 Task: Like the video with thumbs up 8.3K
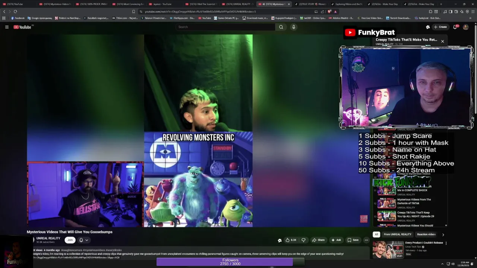click(x=291, y=240)
